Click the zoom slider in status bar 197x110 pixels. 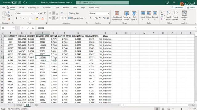pyautogui.click(x=182, y=109)
